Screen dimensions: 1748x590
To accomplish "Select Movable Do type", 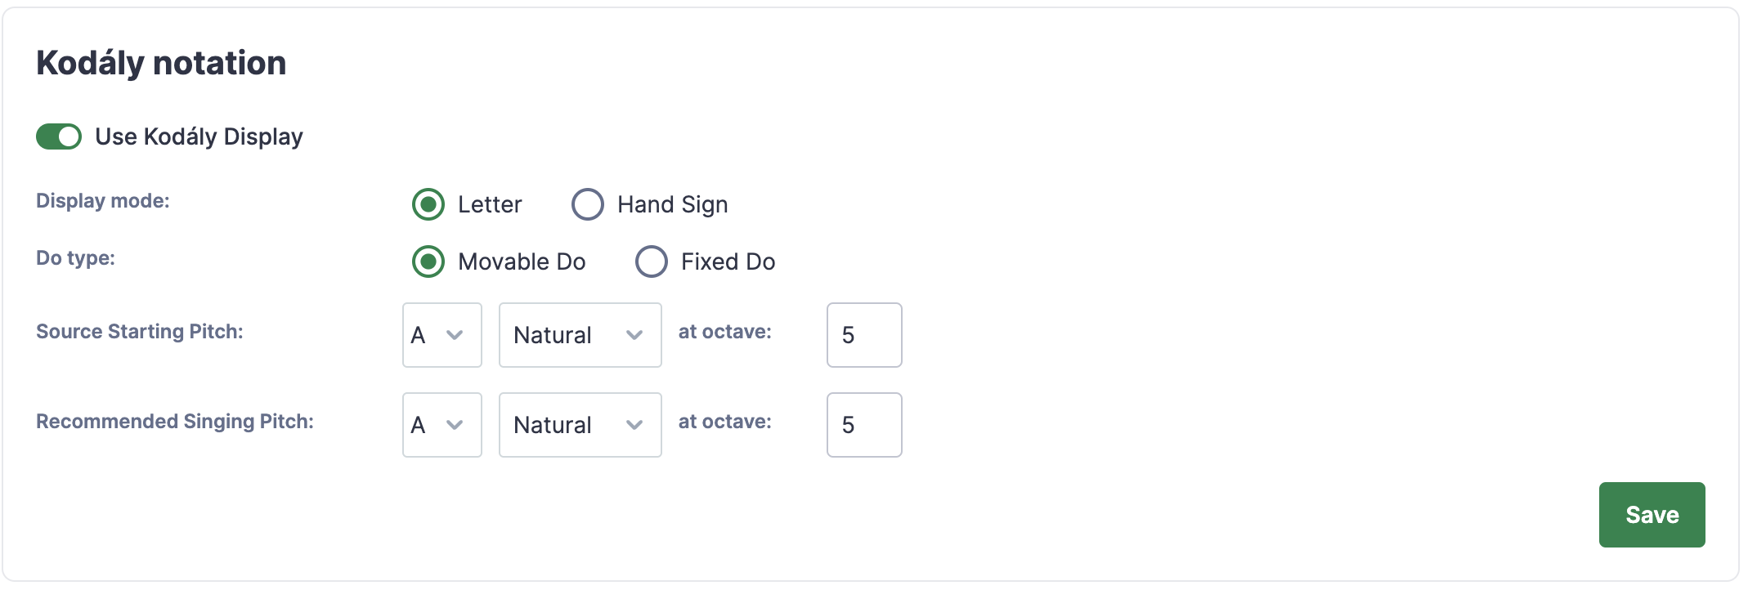I will (x=428, y=261).
